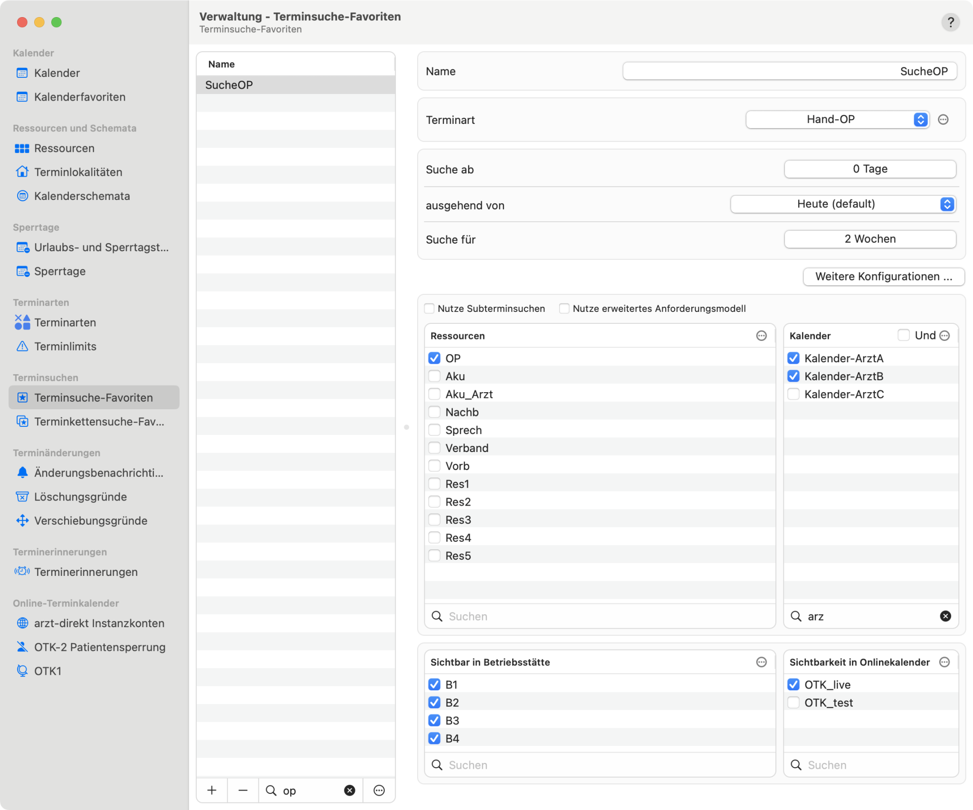Click the Terminlimits warning triangle icon
The height and width of the screenshot is (810, 973).
coord(22,346)
